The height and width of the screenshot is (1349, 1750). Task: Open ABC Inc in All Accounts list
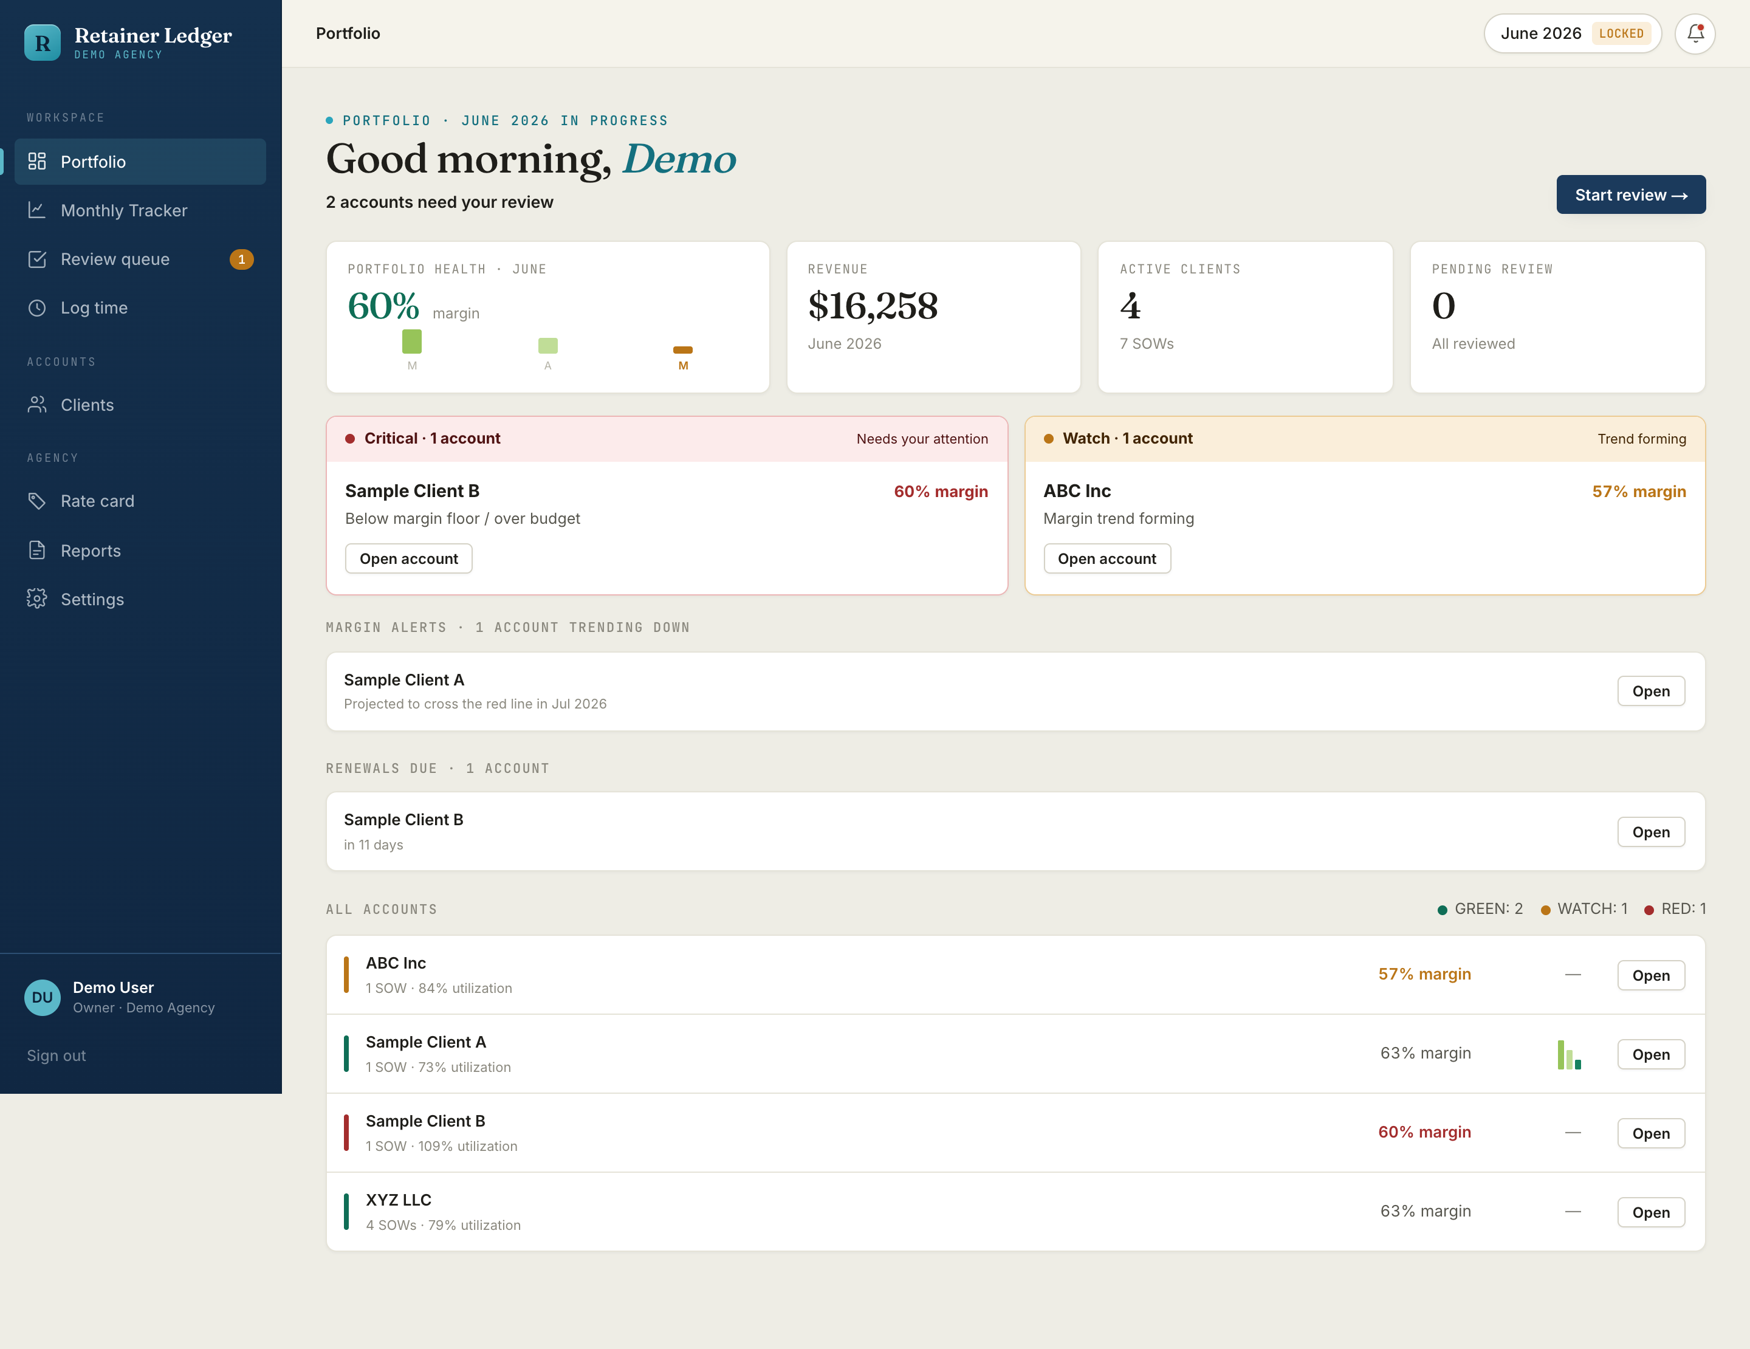1650,975
